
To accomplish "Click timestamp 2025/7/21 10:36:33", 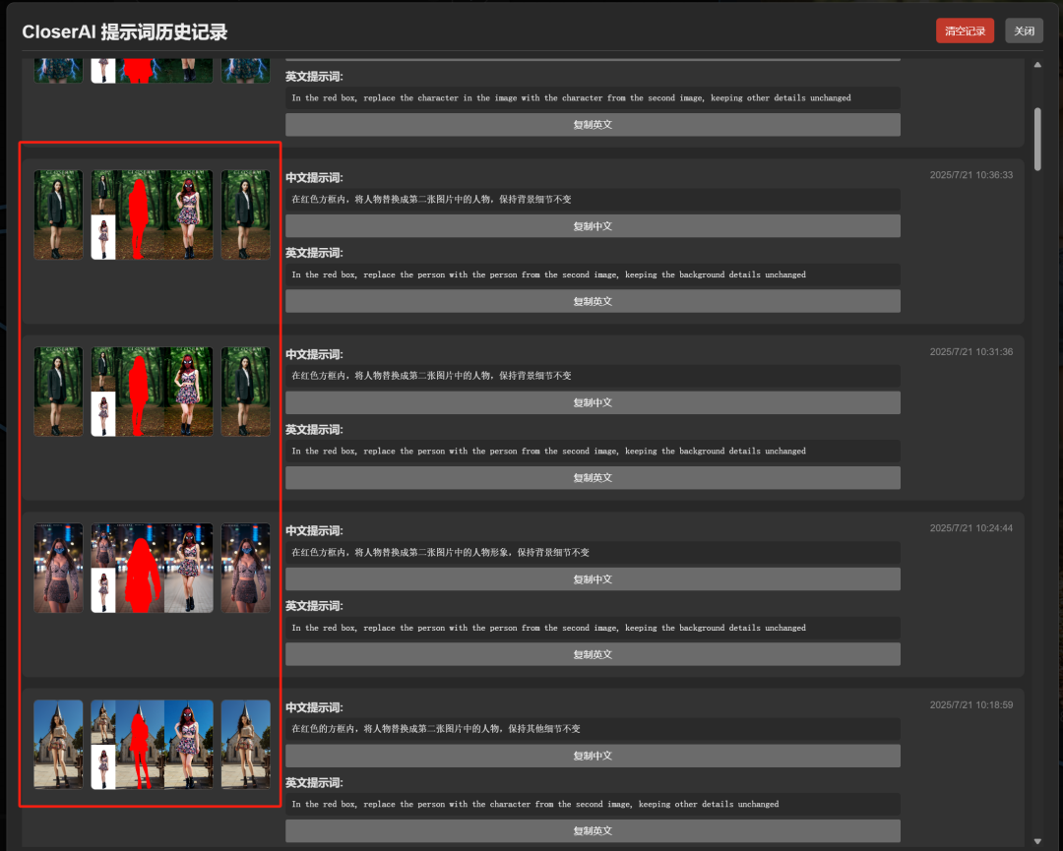I will click(970, 175).
